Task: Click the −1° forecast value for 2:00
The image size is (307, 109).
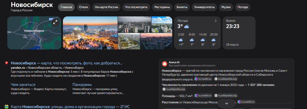Action: point(181,45)
